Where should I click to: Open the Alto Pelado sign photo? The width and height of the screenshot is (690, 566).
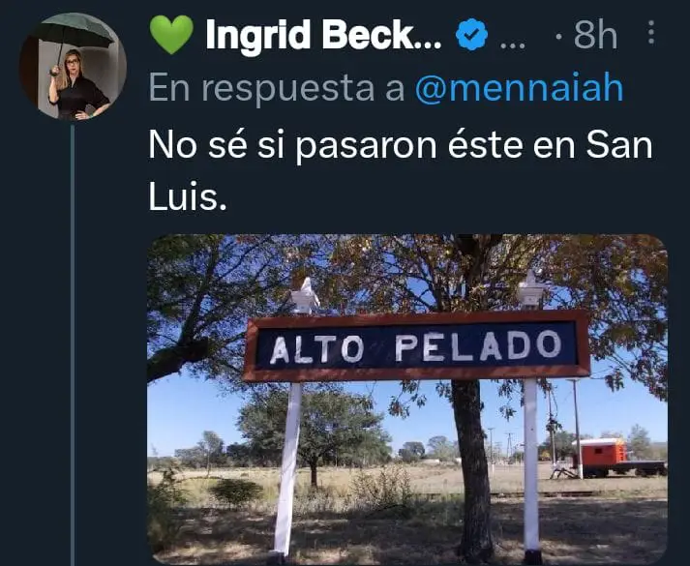tap(407, 400)
